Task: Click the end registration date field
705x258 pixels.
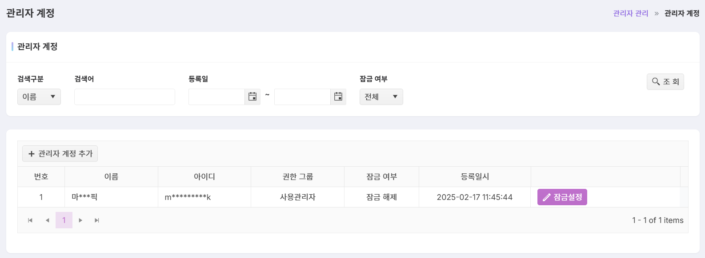Action: click(302, 97)
